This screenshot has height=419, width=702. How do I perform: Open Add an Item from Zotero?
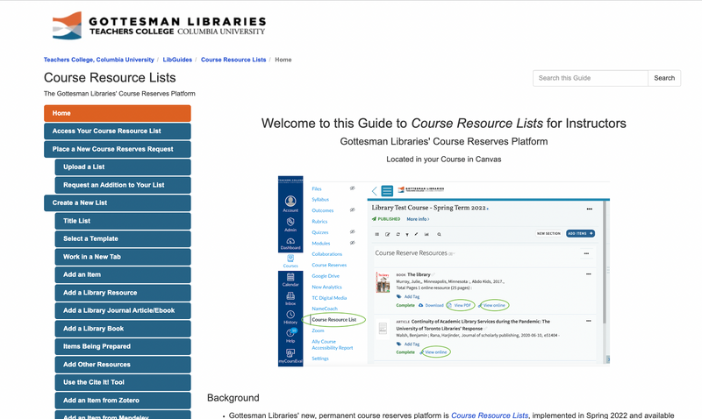tap(123, 401)
